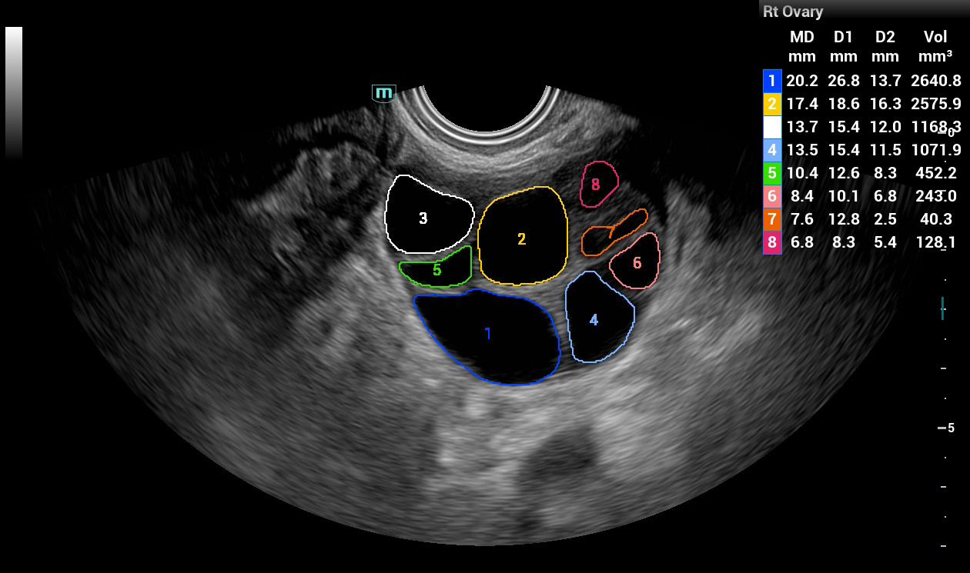This screenshot has height=573, width=970.
Task: Select magenta-outlined follicle 8 near the probe
Action: tap(598, 185)
